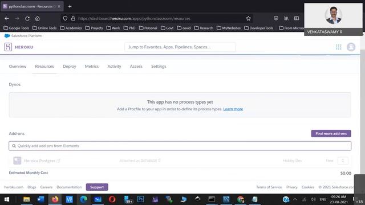Open the Google Tools bookmark folder

click(17, 28)
